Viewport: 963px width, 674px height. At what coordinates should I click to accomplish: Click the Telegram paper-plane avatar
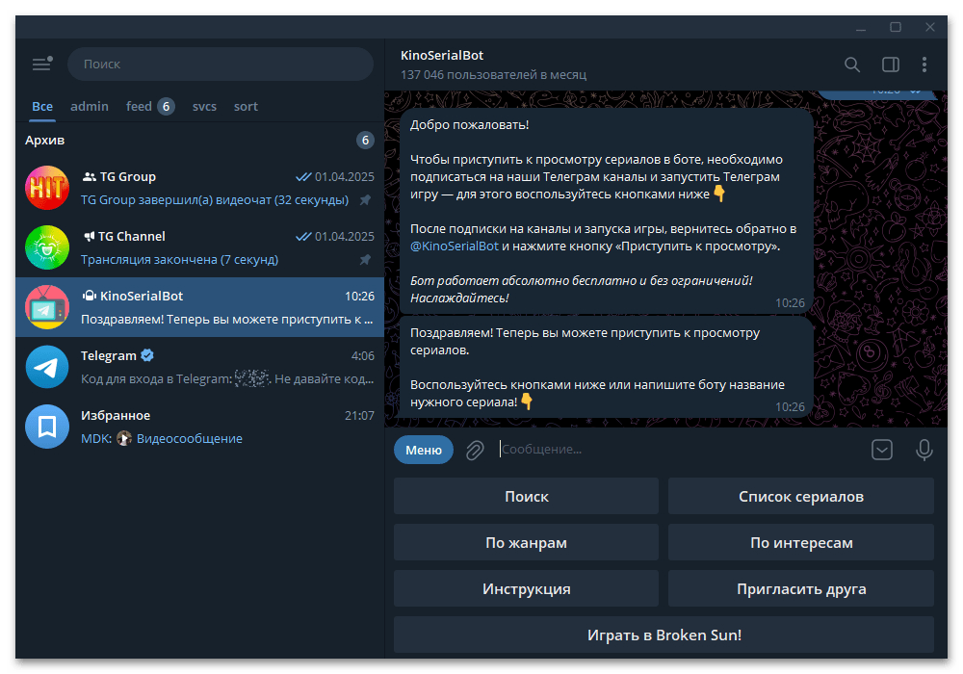(x=47, y=367)
